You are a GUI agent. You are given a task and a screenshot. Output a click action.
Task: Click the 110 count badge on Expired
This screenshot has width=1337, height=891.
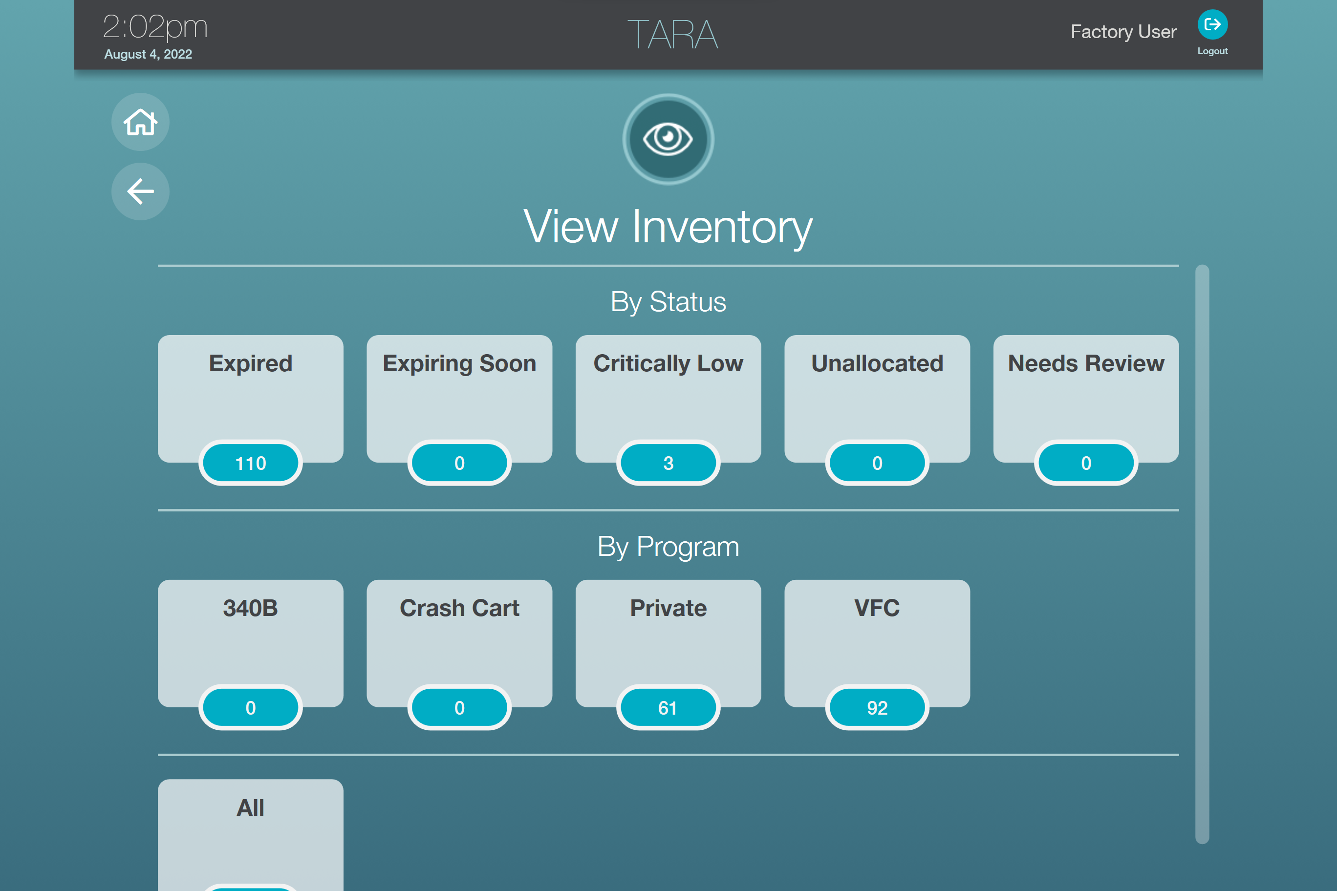250,463
